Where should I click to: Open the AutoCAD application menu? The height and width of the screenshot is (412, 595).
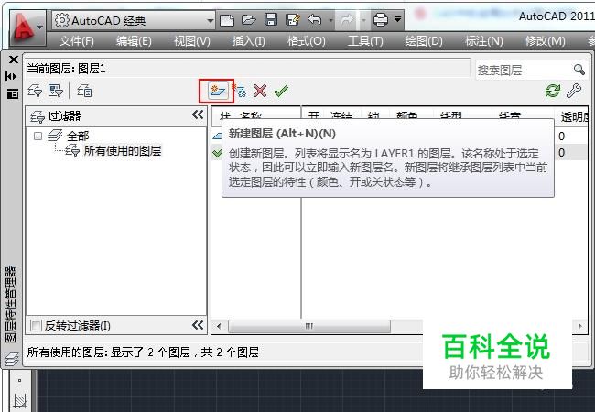pos(27,27)
